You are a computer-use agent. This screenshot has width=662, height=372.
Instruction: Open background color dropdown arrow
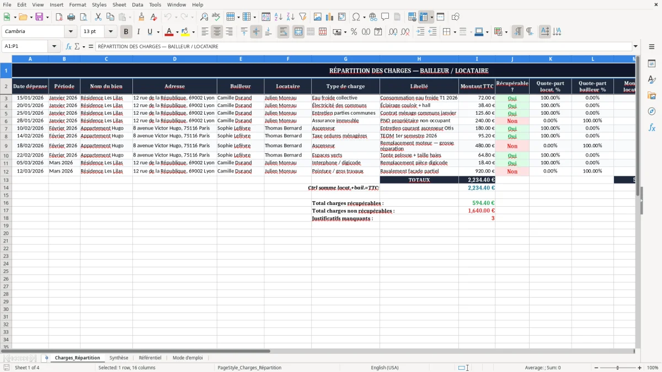tap(193, 32)
